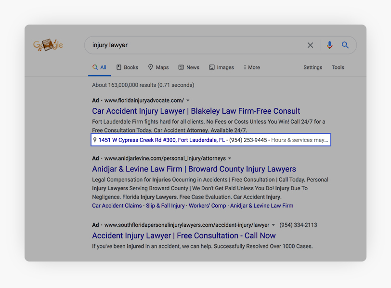Open the Images results tab
Screen dimensions: 391x288
click(x=221, y=67)
